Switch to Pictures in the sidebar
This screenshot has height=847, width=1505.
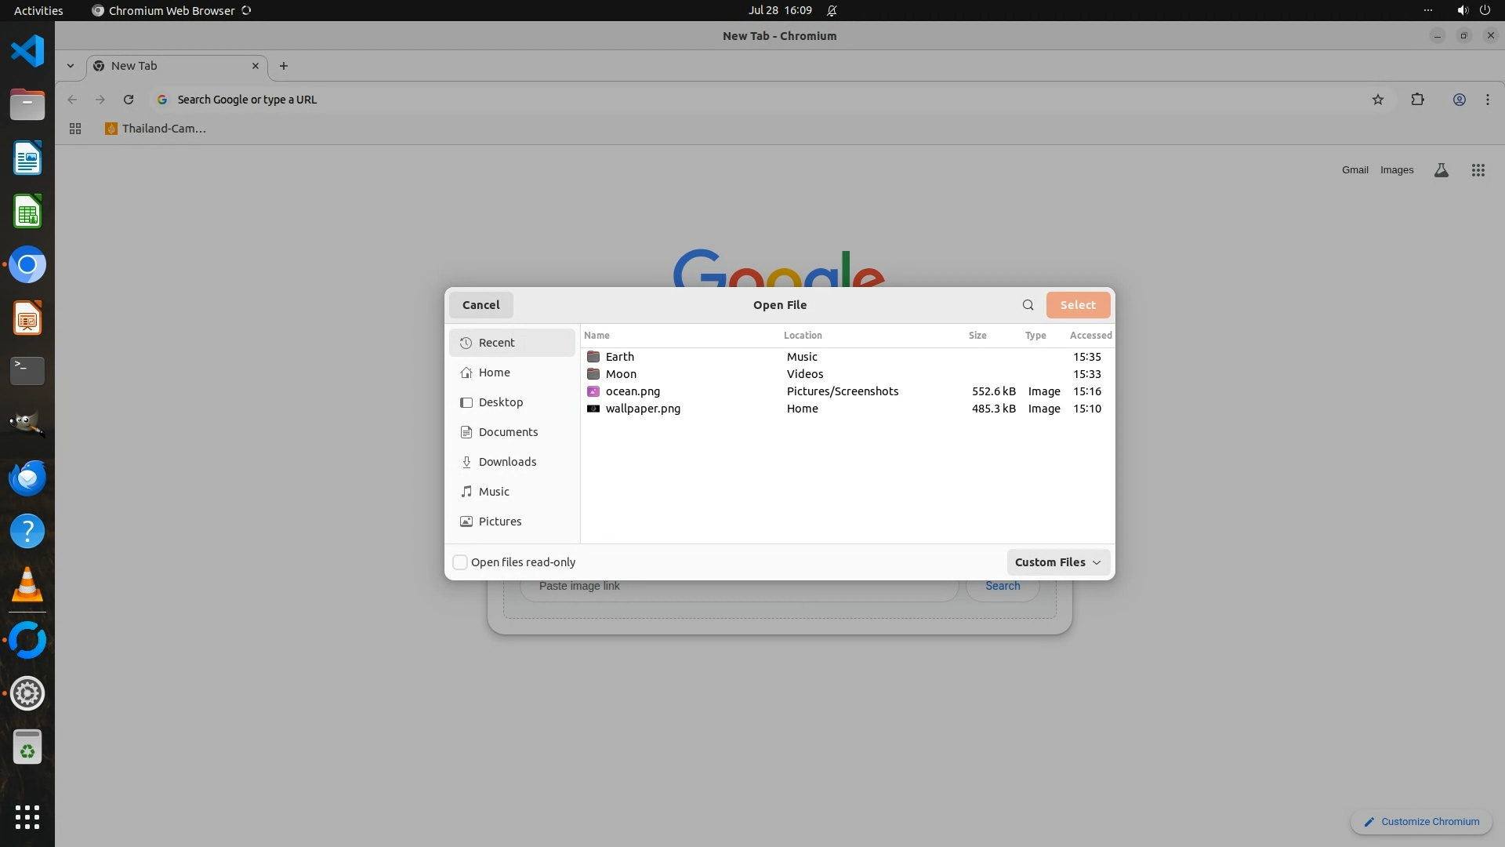pyautogui.click(x=499, y=522)
